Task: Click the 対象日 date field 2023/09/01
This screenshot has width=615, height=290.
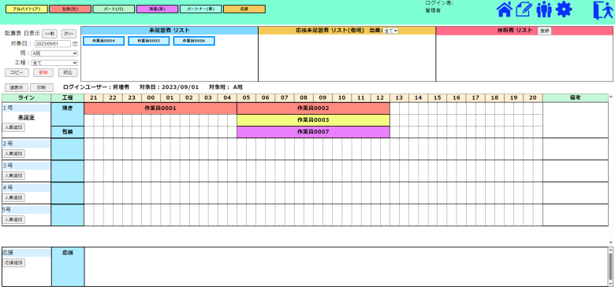Action: [53, 44]
